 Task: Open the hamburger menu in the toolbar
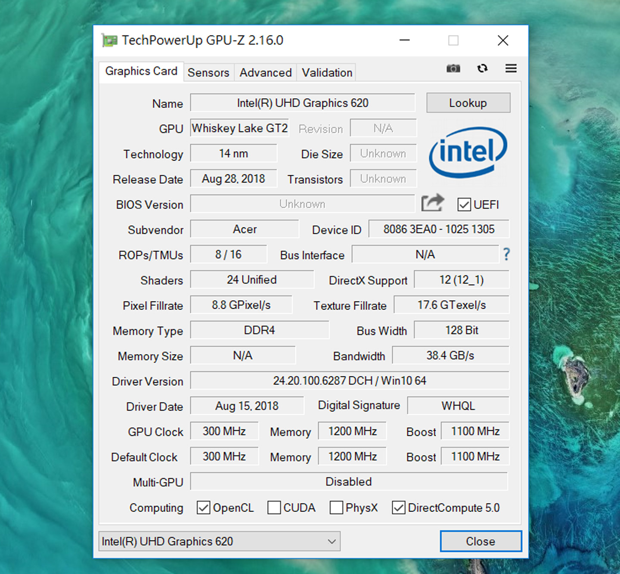point(511,68)
